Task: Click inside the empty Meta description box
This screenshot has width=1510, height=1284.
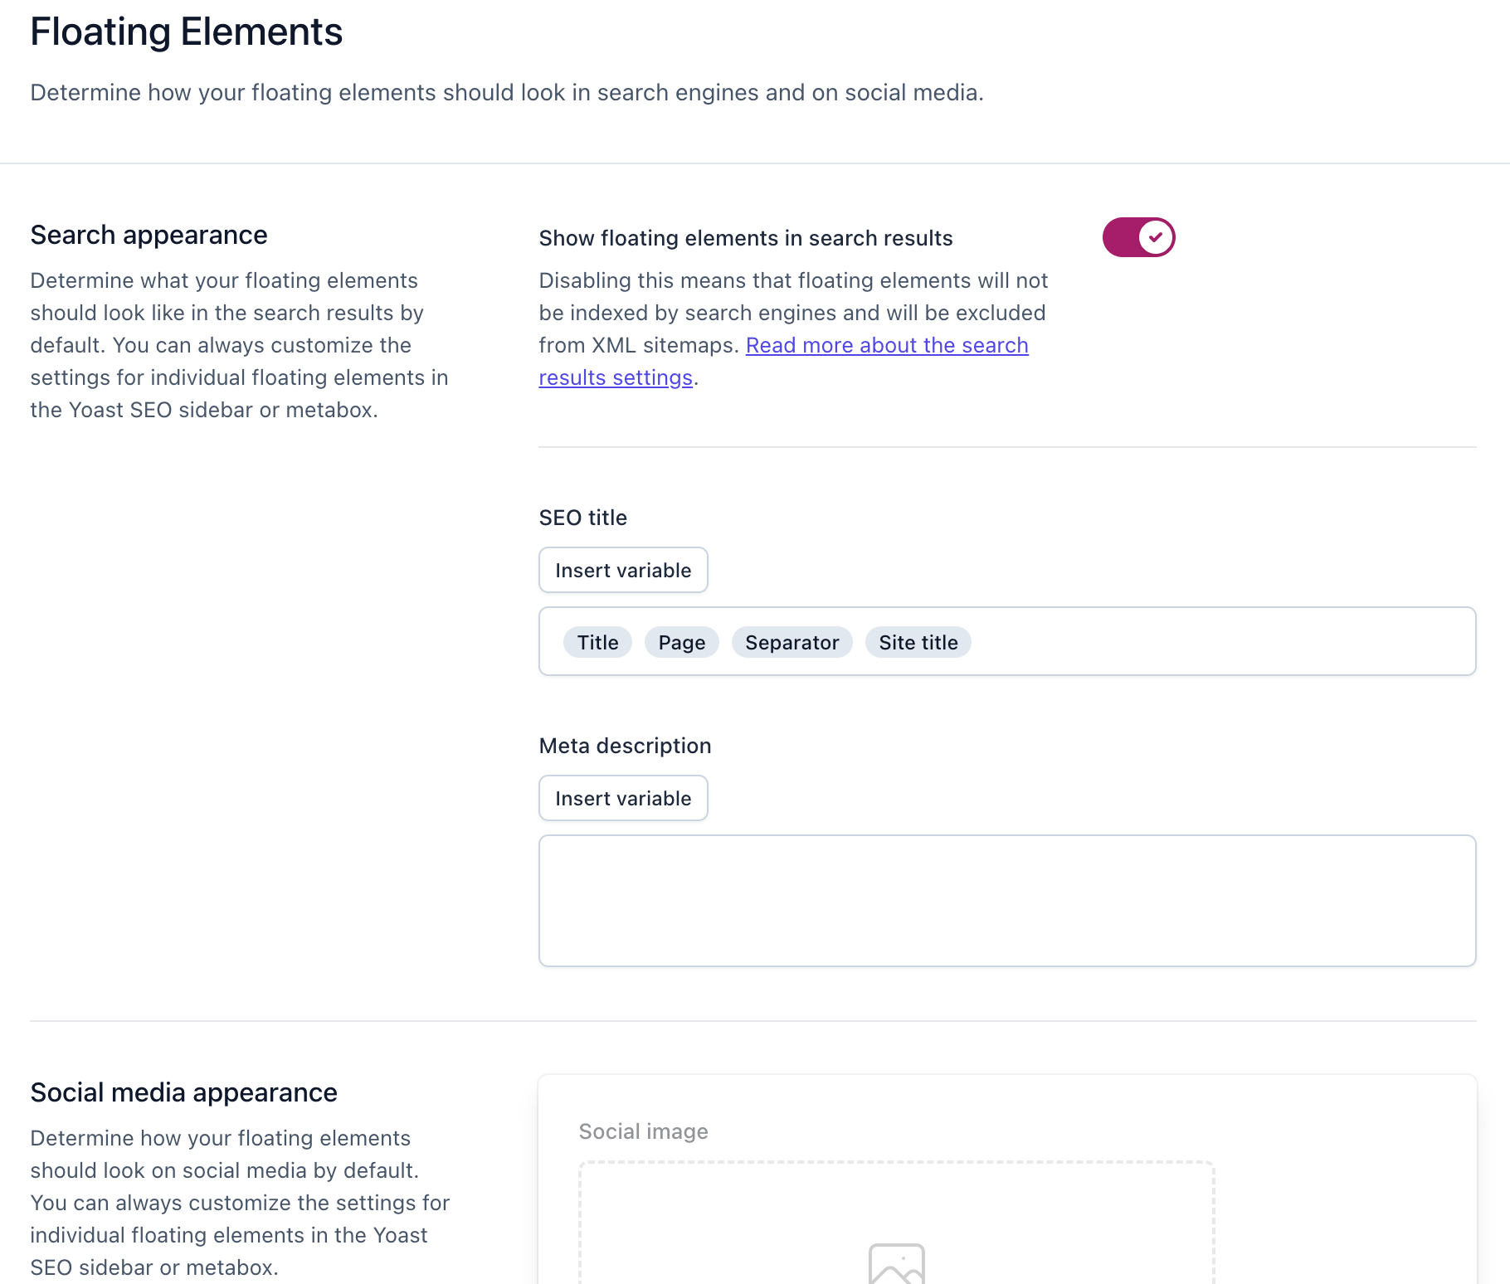Action: (x=1006, y=900)
